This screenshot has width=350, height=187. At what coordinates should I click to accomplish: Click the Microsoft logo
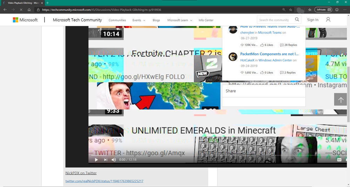(25, 20)
